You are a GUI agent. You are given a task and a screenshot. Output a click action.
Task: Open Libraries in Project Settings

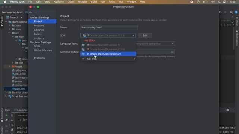click(x=39, y=30)
